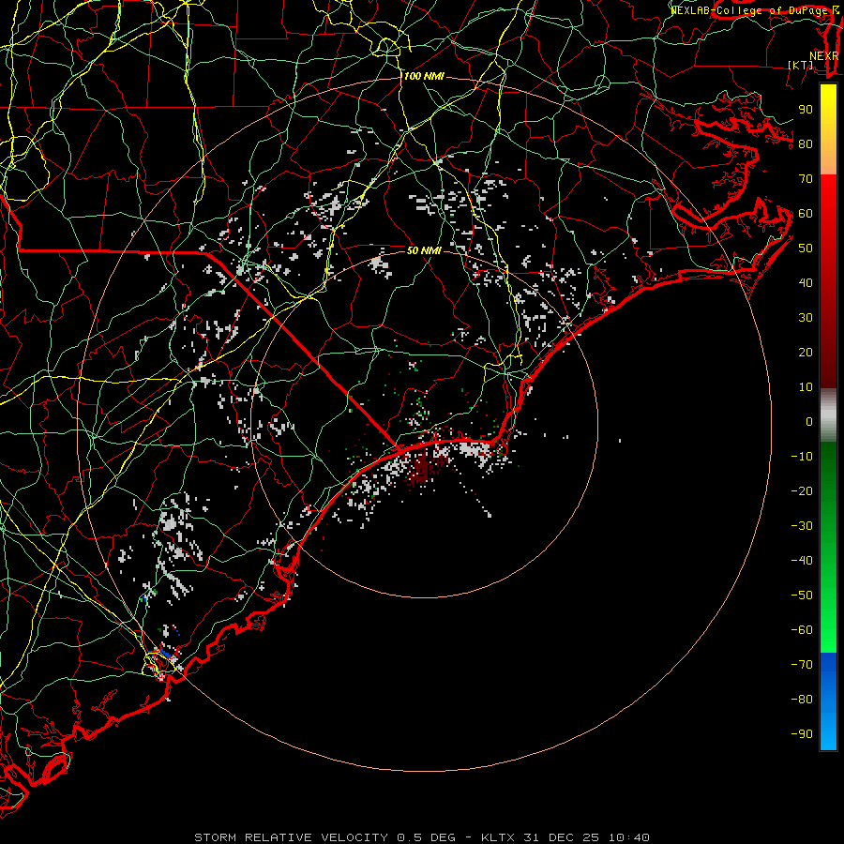Click the -90 value on velocity scale
This screenshot has width=844, height=844.
pos(802,734)
